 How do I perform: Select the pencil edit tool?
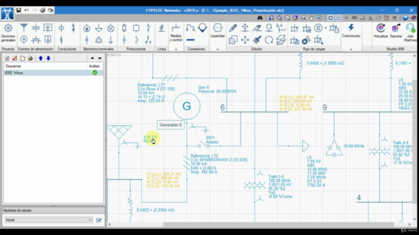(233, 28)
